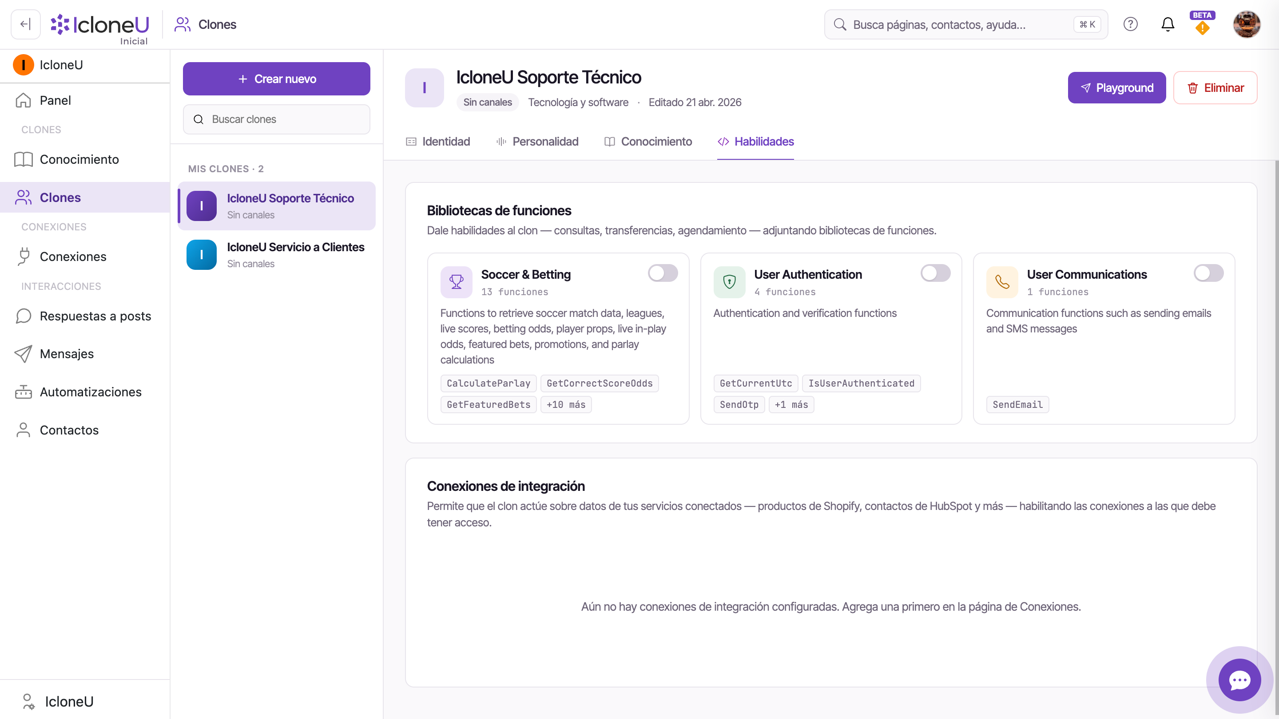Select IcloneU Soporte Técnico in clone list
The width and height of the screenshot is (1279, 719).
click(277, 206)
